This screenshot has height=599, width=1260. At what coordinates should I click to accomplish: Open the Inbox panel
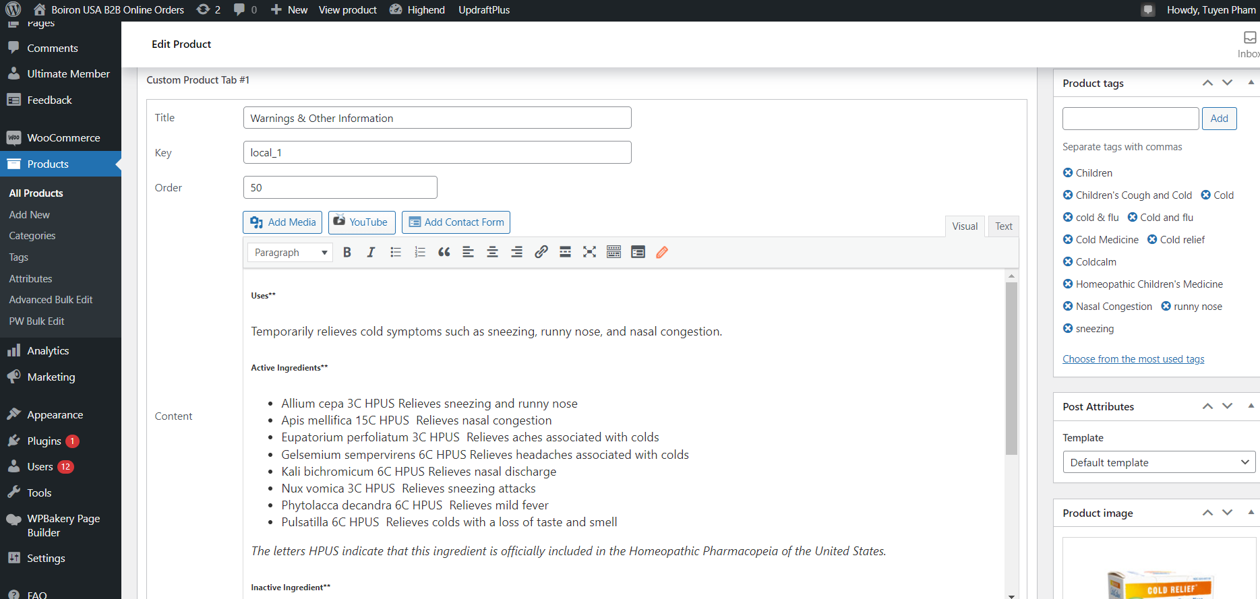pos(1249,44)
